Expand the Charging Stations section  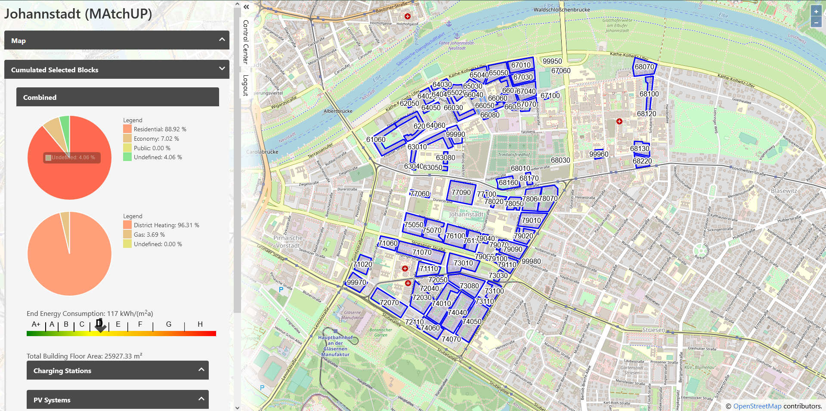pyautogui.click(x=118, y=370)
